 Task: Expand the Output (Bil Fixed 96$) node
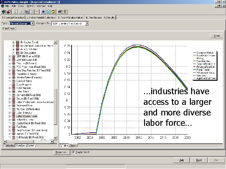(9, 99)
